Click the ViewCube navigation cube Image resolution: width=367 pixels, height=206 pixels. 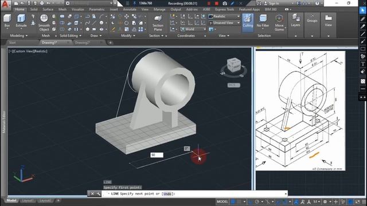[234, 65]
